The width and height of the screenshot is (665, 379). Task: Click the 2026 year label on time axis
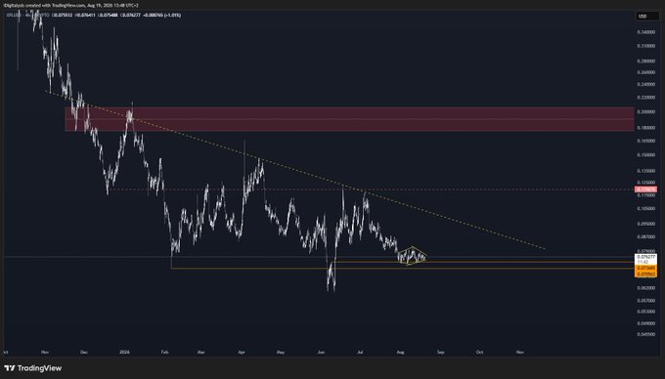click(x=124, y=352)
